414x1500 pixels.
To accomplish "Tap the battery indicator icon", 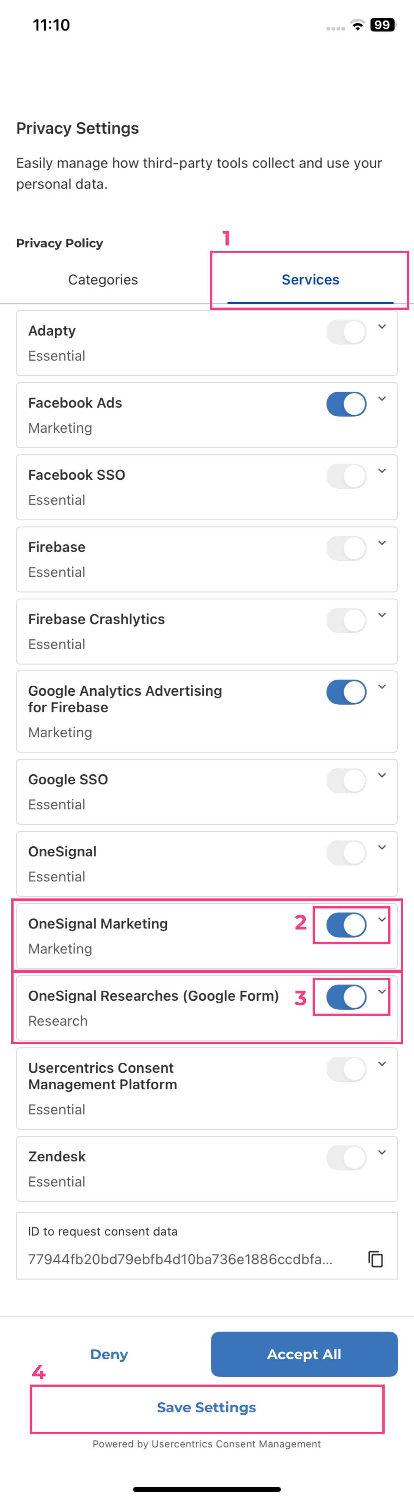I will (x=383, y=25).
